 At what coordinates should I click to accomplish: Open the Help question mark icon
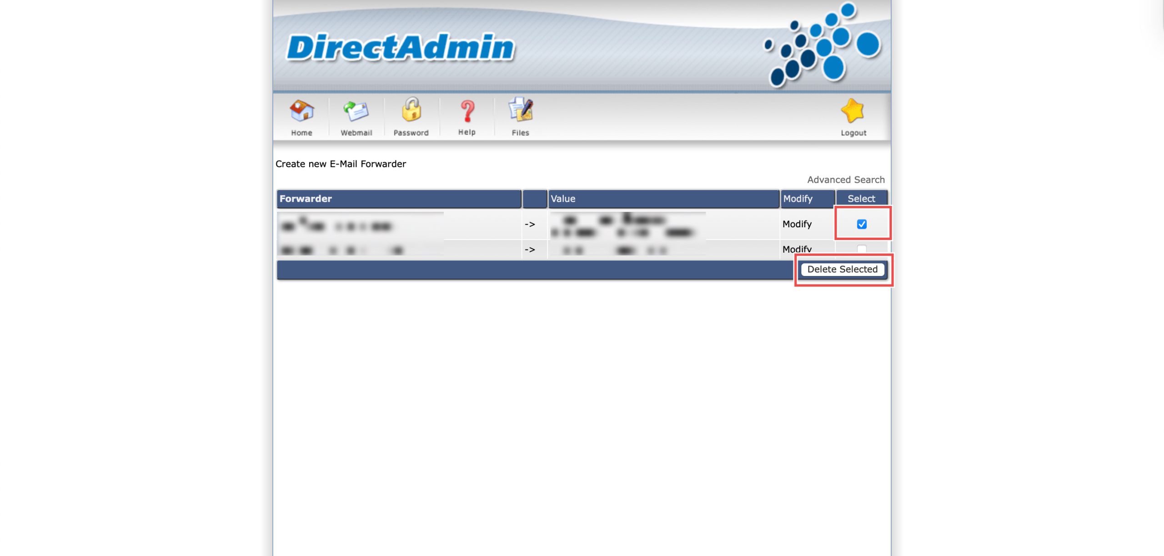coord(467,111)
